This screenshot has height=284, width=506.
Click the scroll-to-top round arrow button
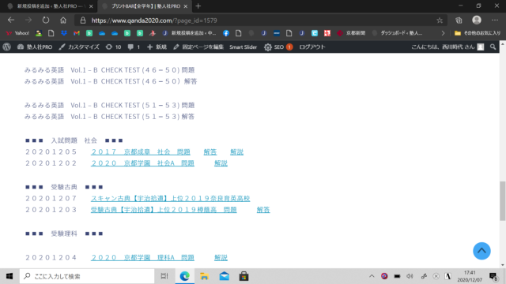pyautogui.click(x=481, y=251)
